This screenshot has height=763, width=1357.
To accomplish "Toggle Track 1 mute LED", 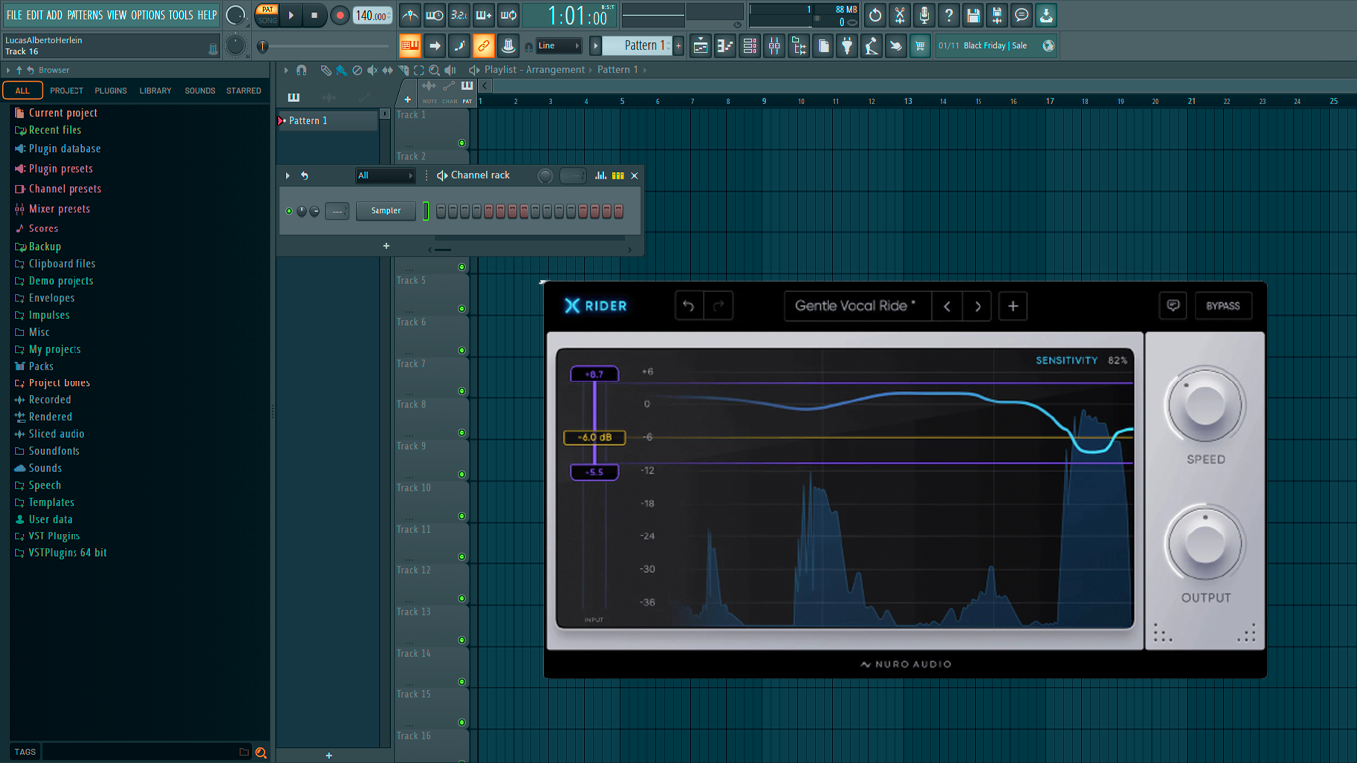I will point(462,143).
